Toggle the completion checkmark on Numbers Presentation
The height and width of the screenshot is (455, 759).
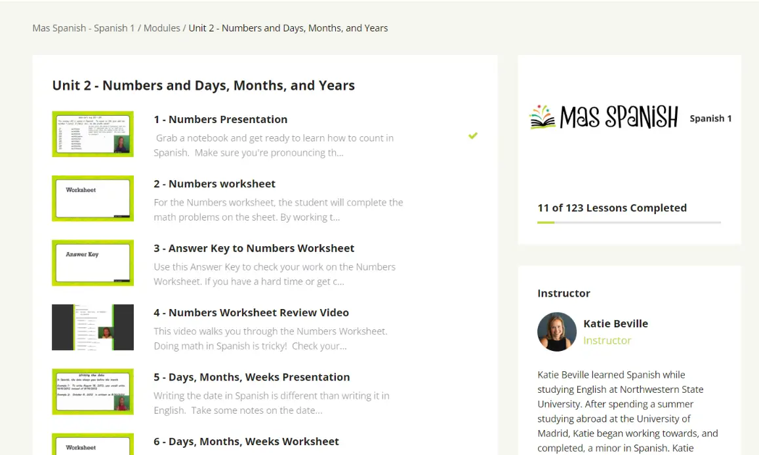click(472, 136)
